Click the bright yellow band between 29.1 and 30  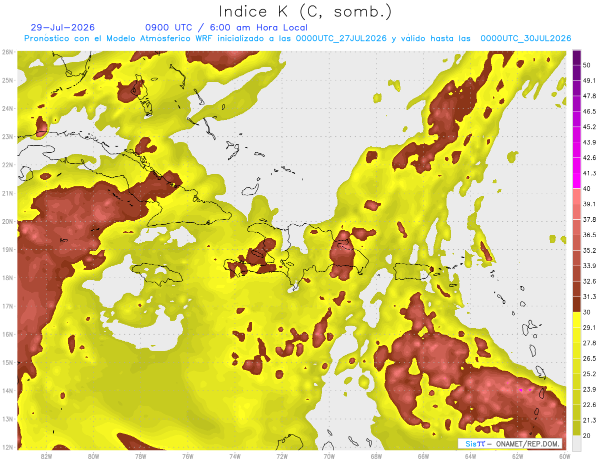pos(576,320)
